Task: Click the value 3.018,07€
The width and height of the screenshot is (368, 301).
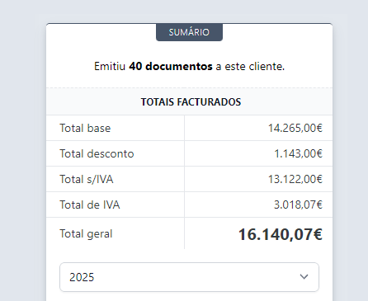Action: coord(298,205)
